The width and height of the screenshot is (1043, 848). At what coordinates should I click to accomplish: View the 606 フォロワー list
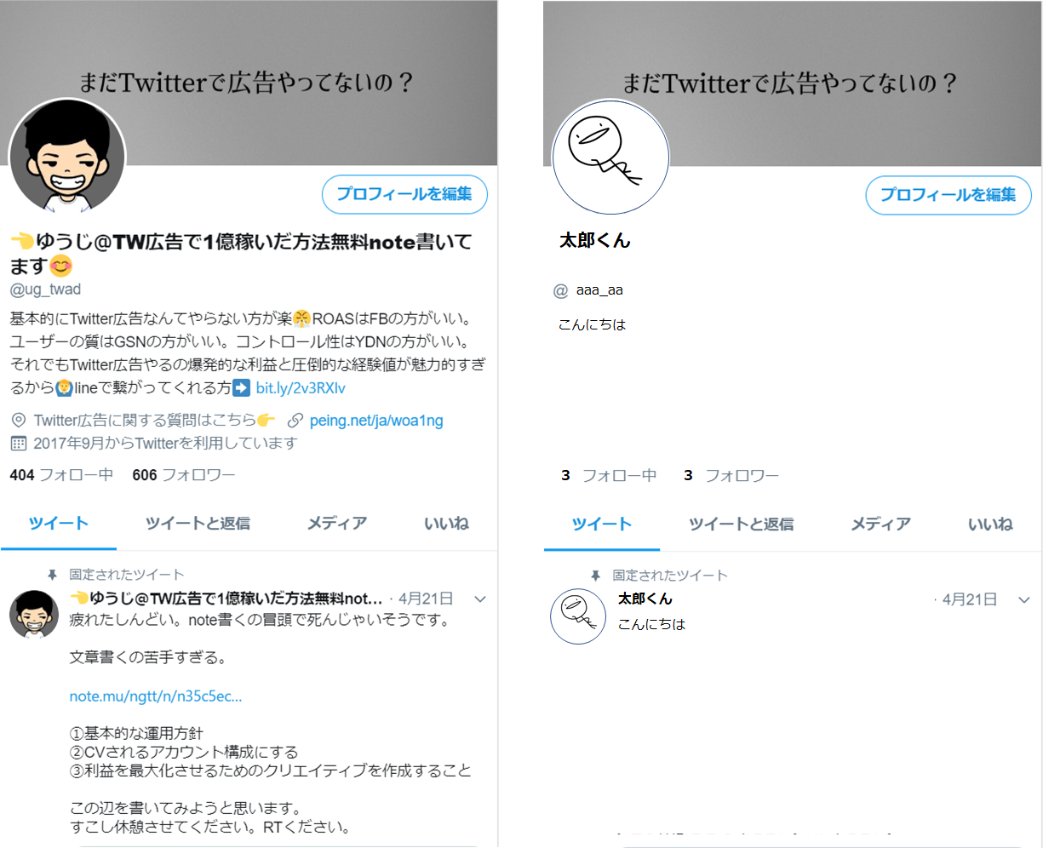coord(184,475)
